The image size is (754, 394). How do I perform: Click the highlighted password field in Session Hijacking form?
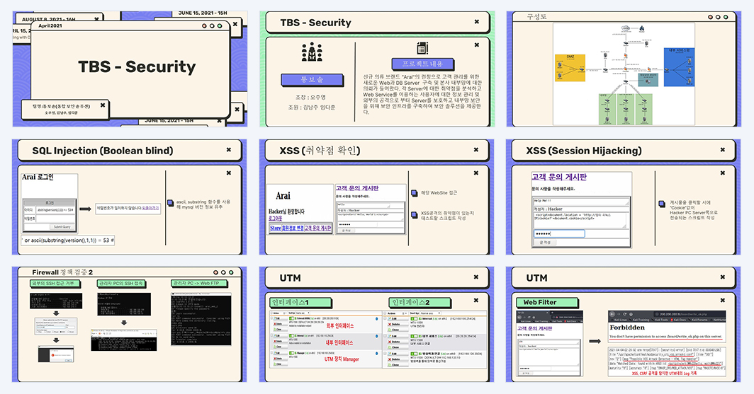click(x=559, y=233)
